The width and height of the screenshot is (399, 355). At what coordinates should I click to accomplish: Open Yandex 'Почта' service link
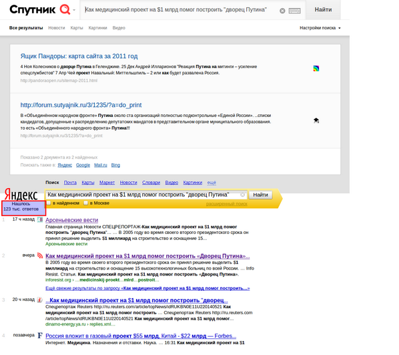click(x=70, y=183)
